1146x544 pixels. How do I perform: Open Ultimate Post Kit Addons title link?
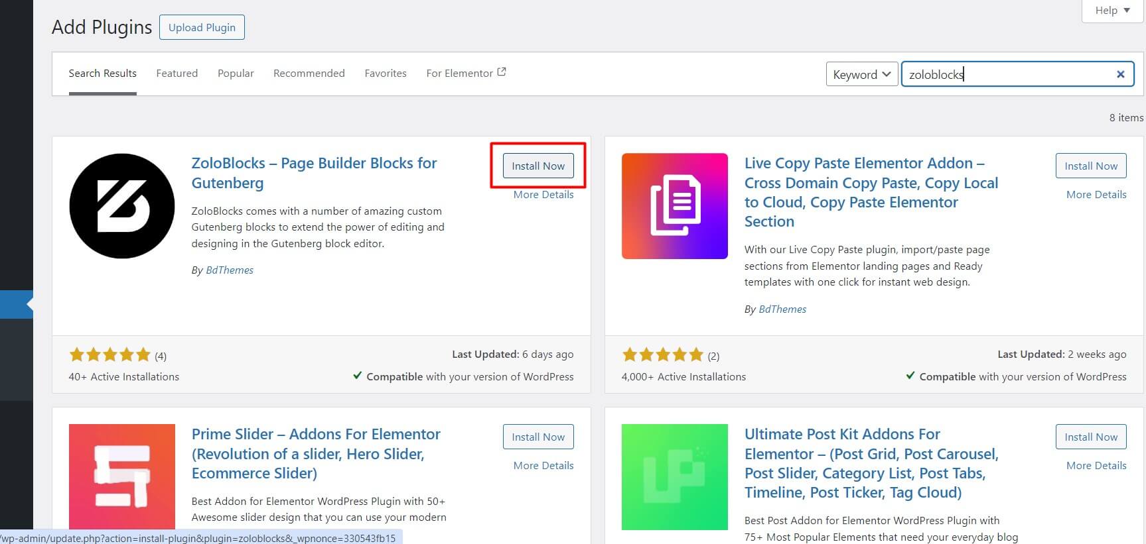(x=871, y=463)
